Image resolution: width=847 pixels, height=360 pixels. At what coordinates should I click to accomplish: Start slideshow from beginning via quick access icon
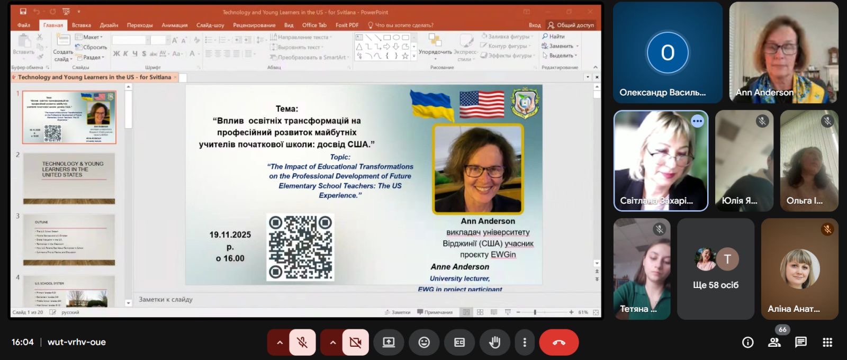coord(66,11)
